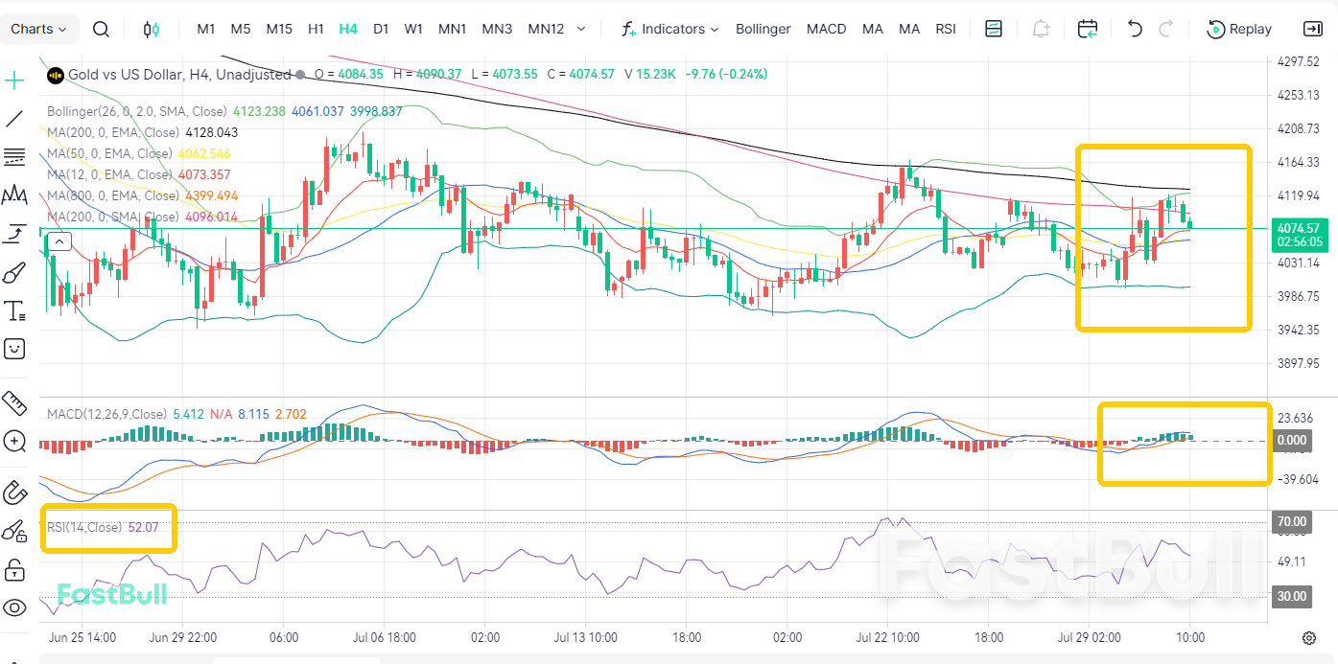Open the candlestick chart type selector

151,29
